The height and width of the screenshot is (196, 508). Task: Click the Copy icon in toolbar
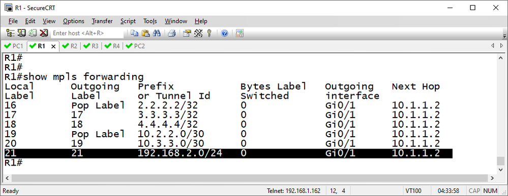click(x=134, y=33)
